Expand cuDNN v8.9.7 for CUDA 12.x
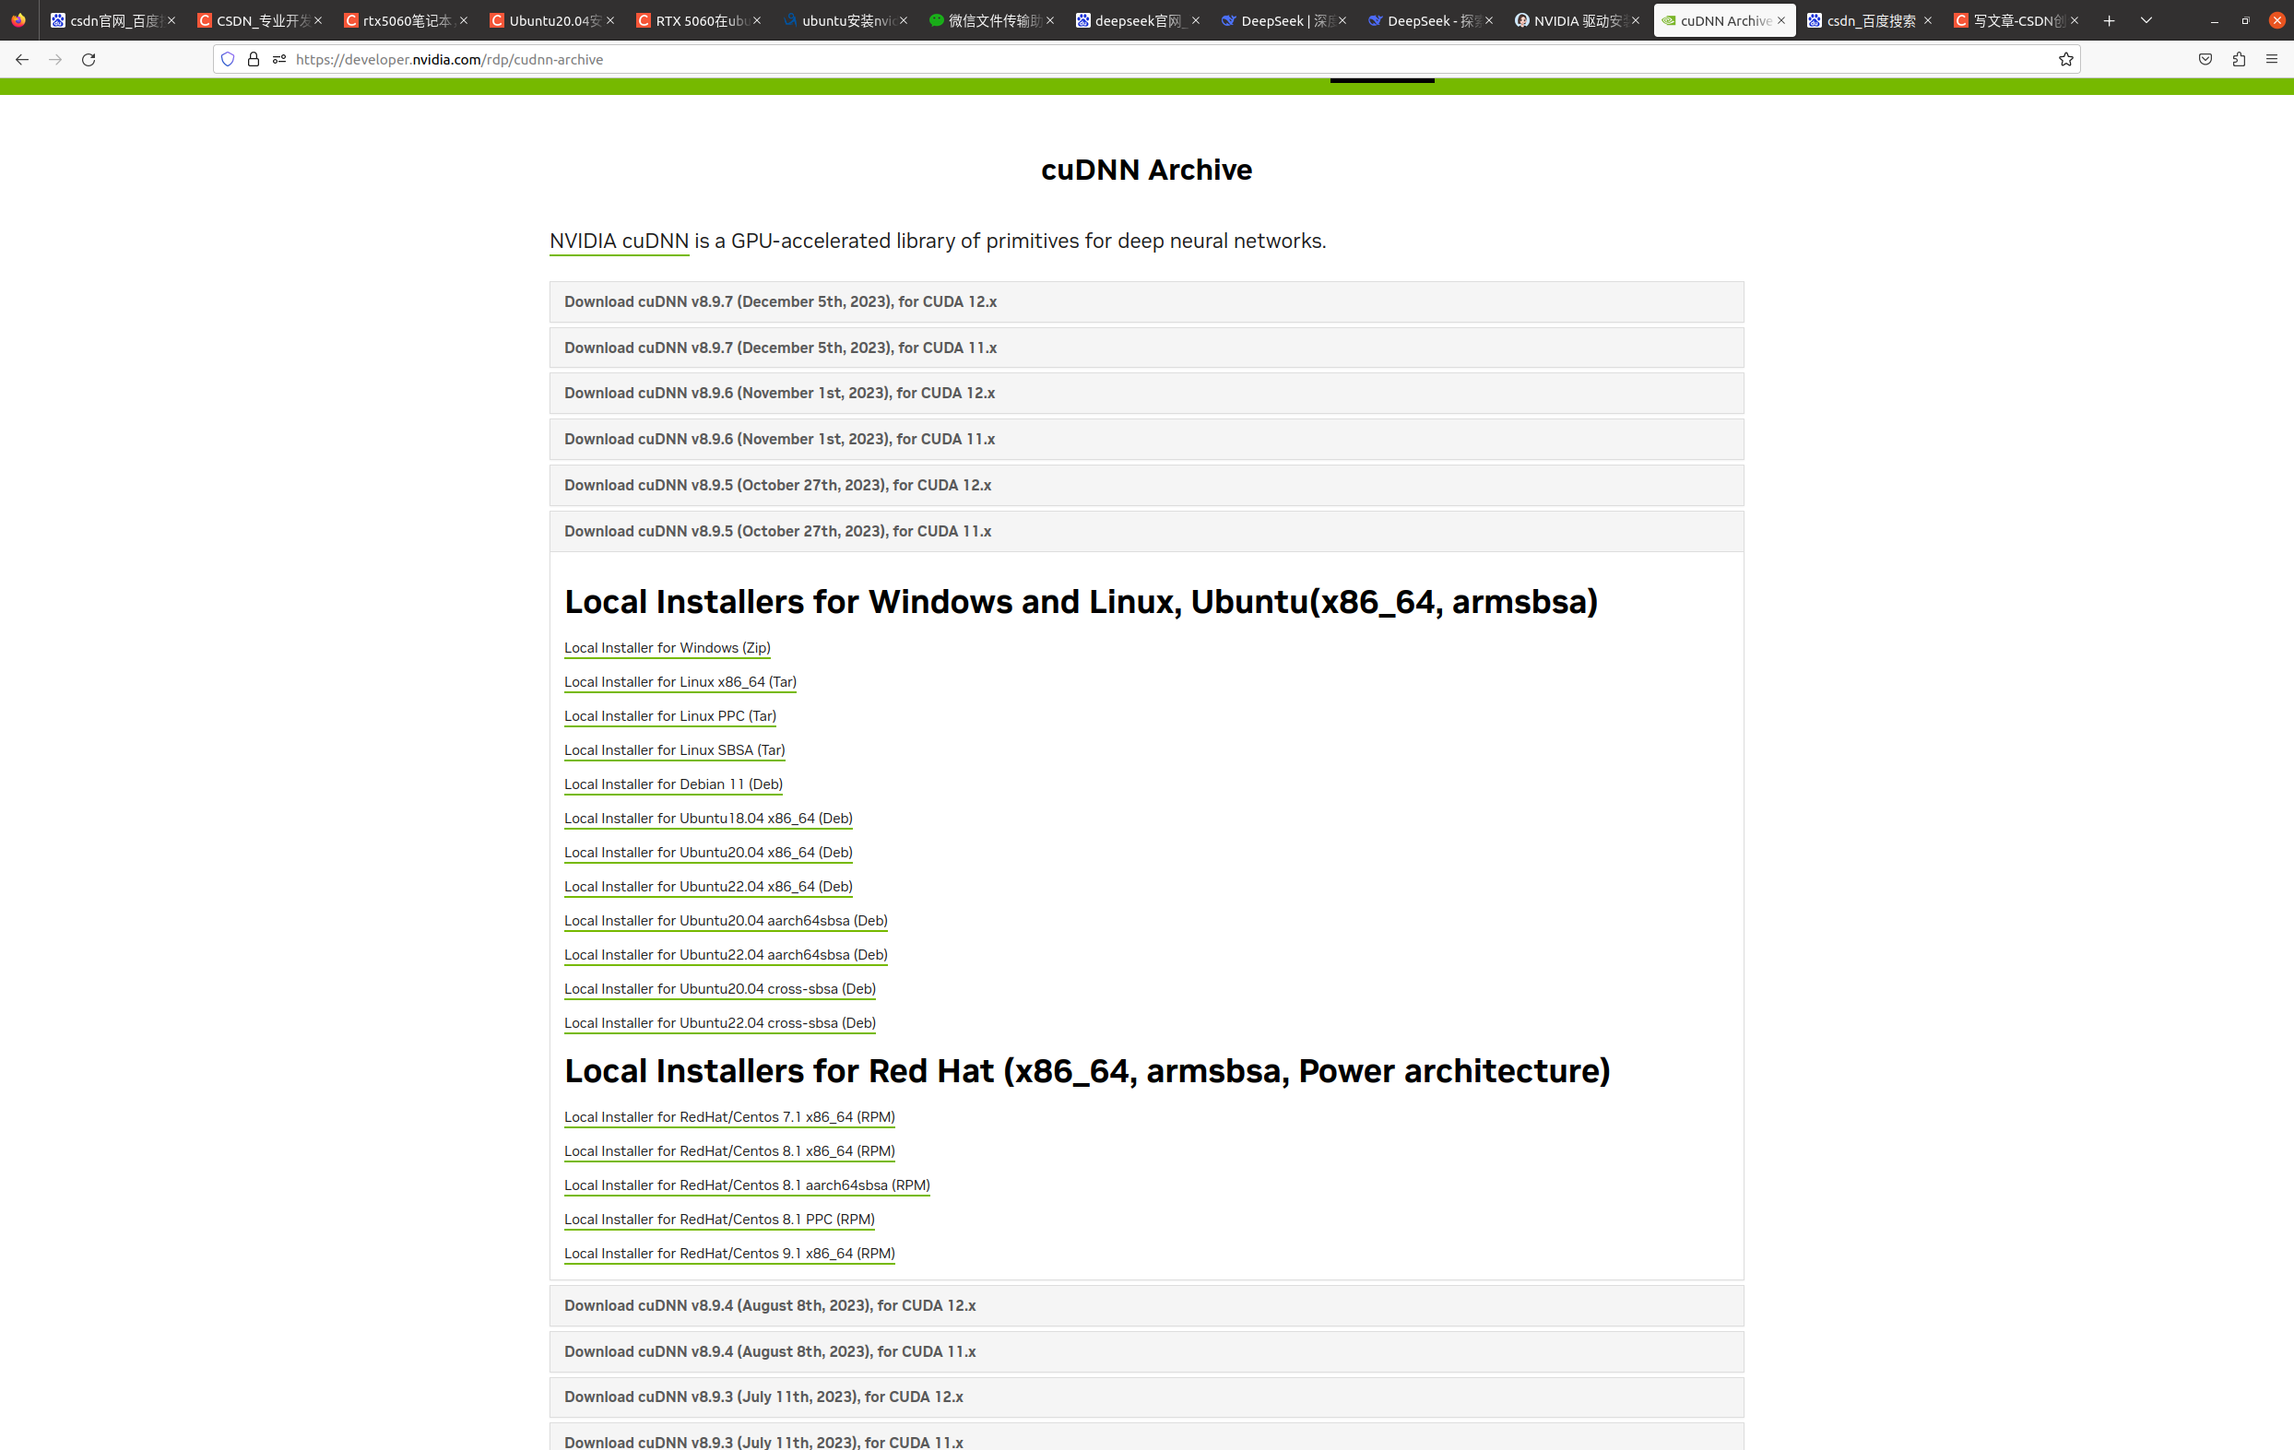Image resolution: width=2294 pixels, height=1450 pixels. click(x=1146, y=302)
